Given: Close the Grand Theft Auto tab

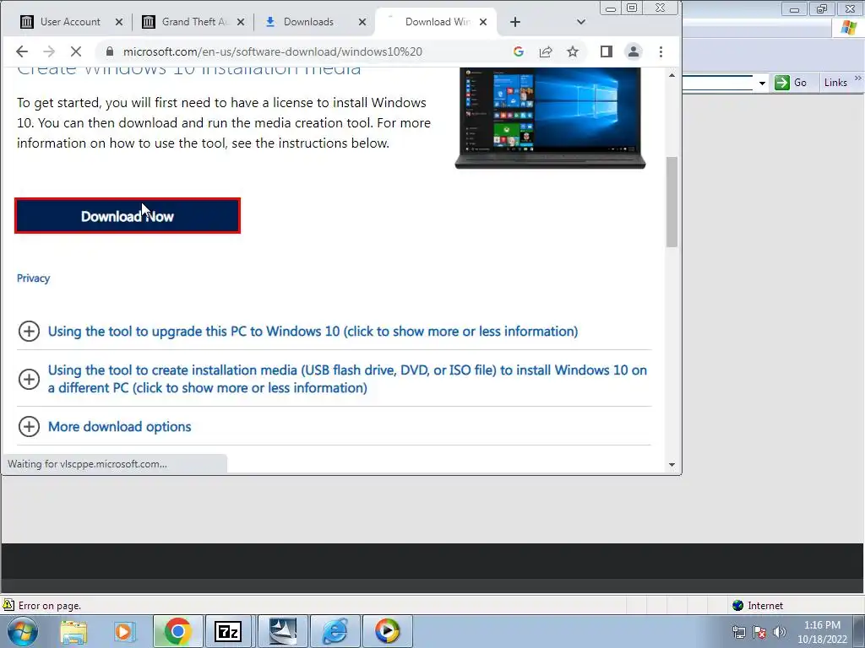Looking at the screenshot, I should tap(241, 22).
